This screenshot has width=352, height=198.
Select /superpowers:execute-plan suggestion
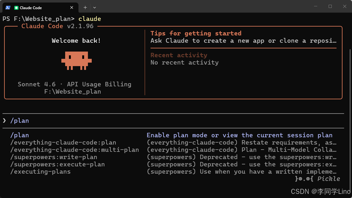coord(58,164)
